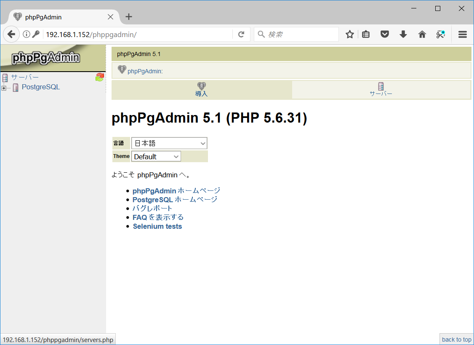This screenshot has height=345, width=474.
Task: Open the downloads panel icon
Action: pos(403,34)
